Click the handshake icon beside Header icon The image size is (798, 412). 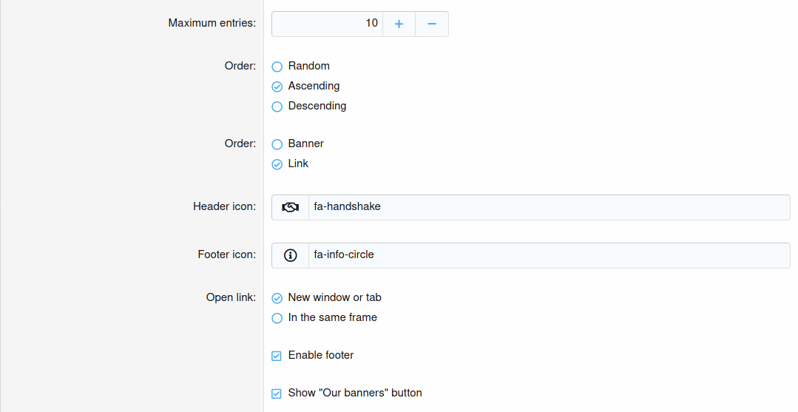pyautogui.click(x=290, y=207)
